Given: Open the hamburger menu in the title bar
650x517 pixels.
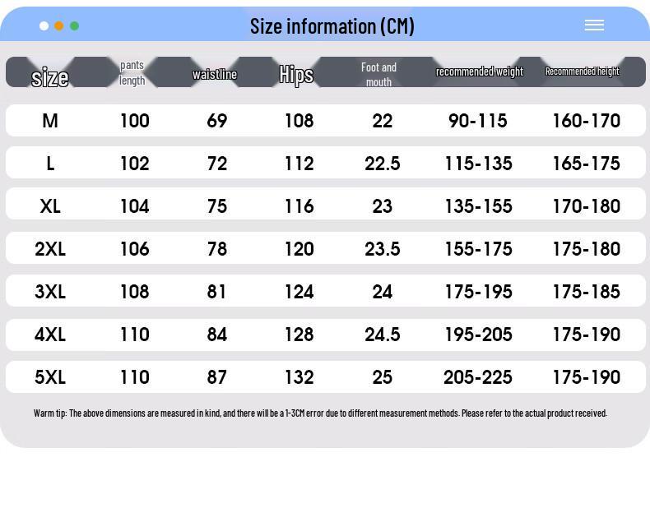Looking at the screenshot, I should 594,25.
